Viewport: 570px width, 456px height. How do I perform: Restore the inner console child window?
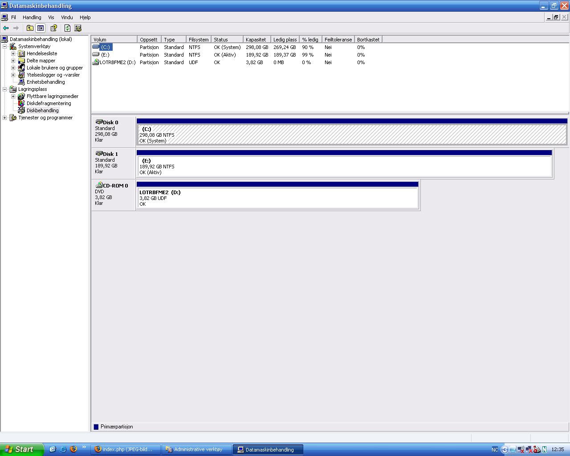pos(556,17)
